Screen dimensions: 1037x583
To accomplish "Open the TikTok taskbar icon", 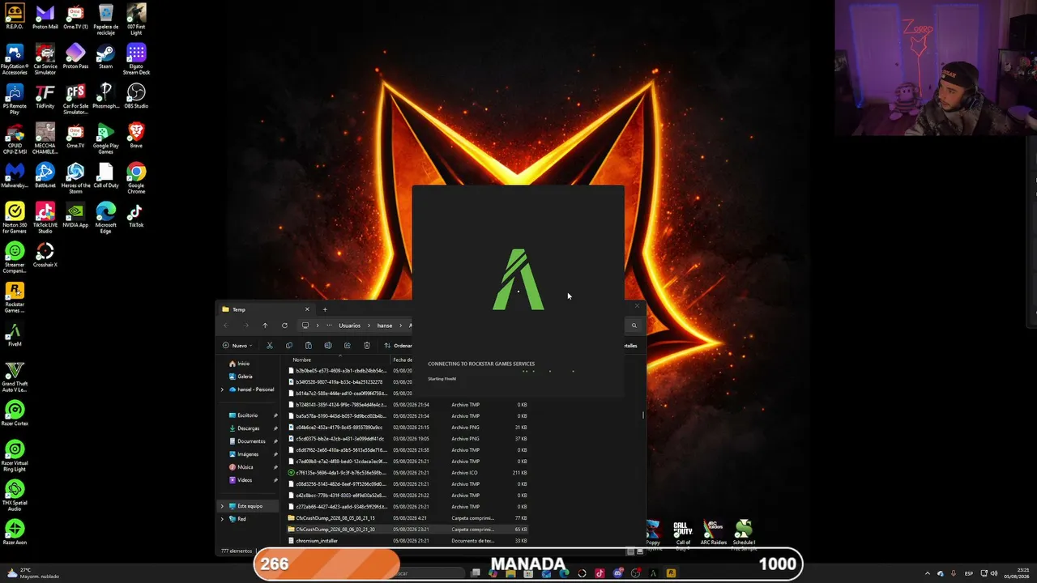I will [600, 573].
